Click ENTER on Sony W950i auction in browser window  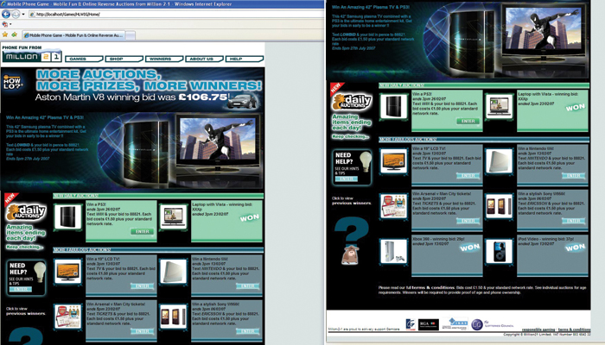coord(248,331)
